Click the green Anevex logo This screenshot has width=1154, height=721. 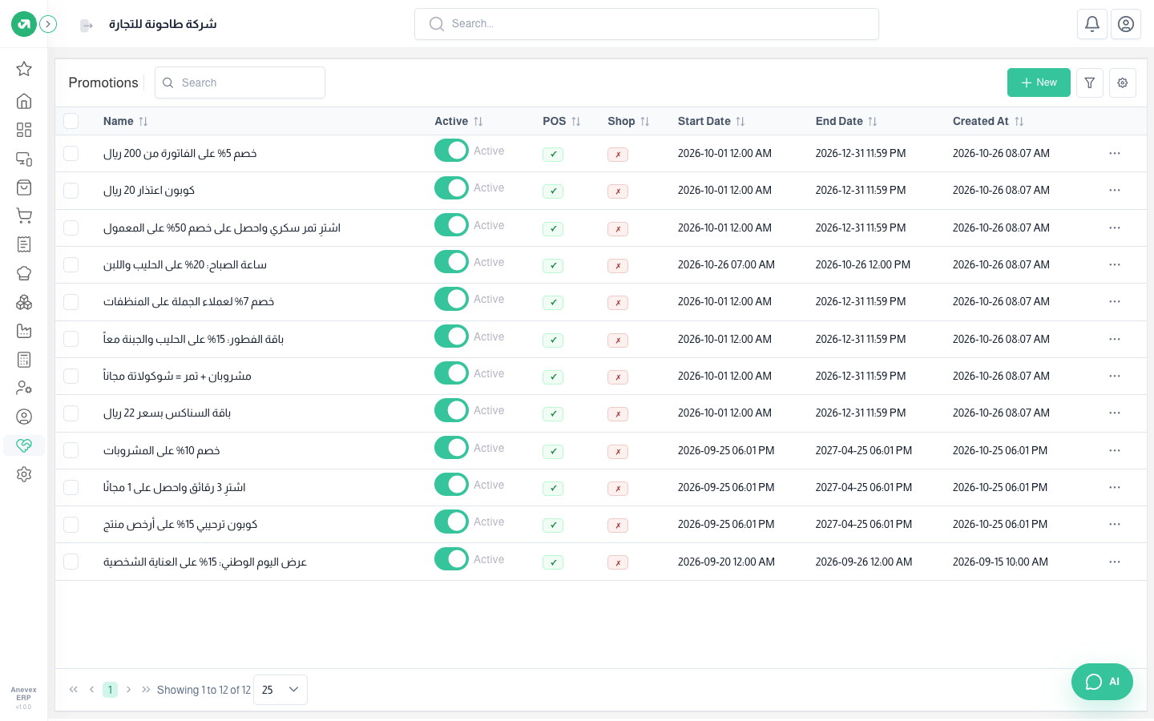[24, 24]
